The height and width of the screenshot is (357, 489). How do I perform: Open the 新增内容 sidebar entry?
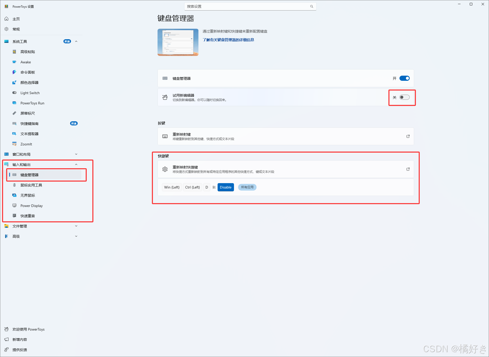tap(41, 339)
